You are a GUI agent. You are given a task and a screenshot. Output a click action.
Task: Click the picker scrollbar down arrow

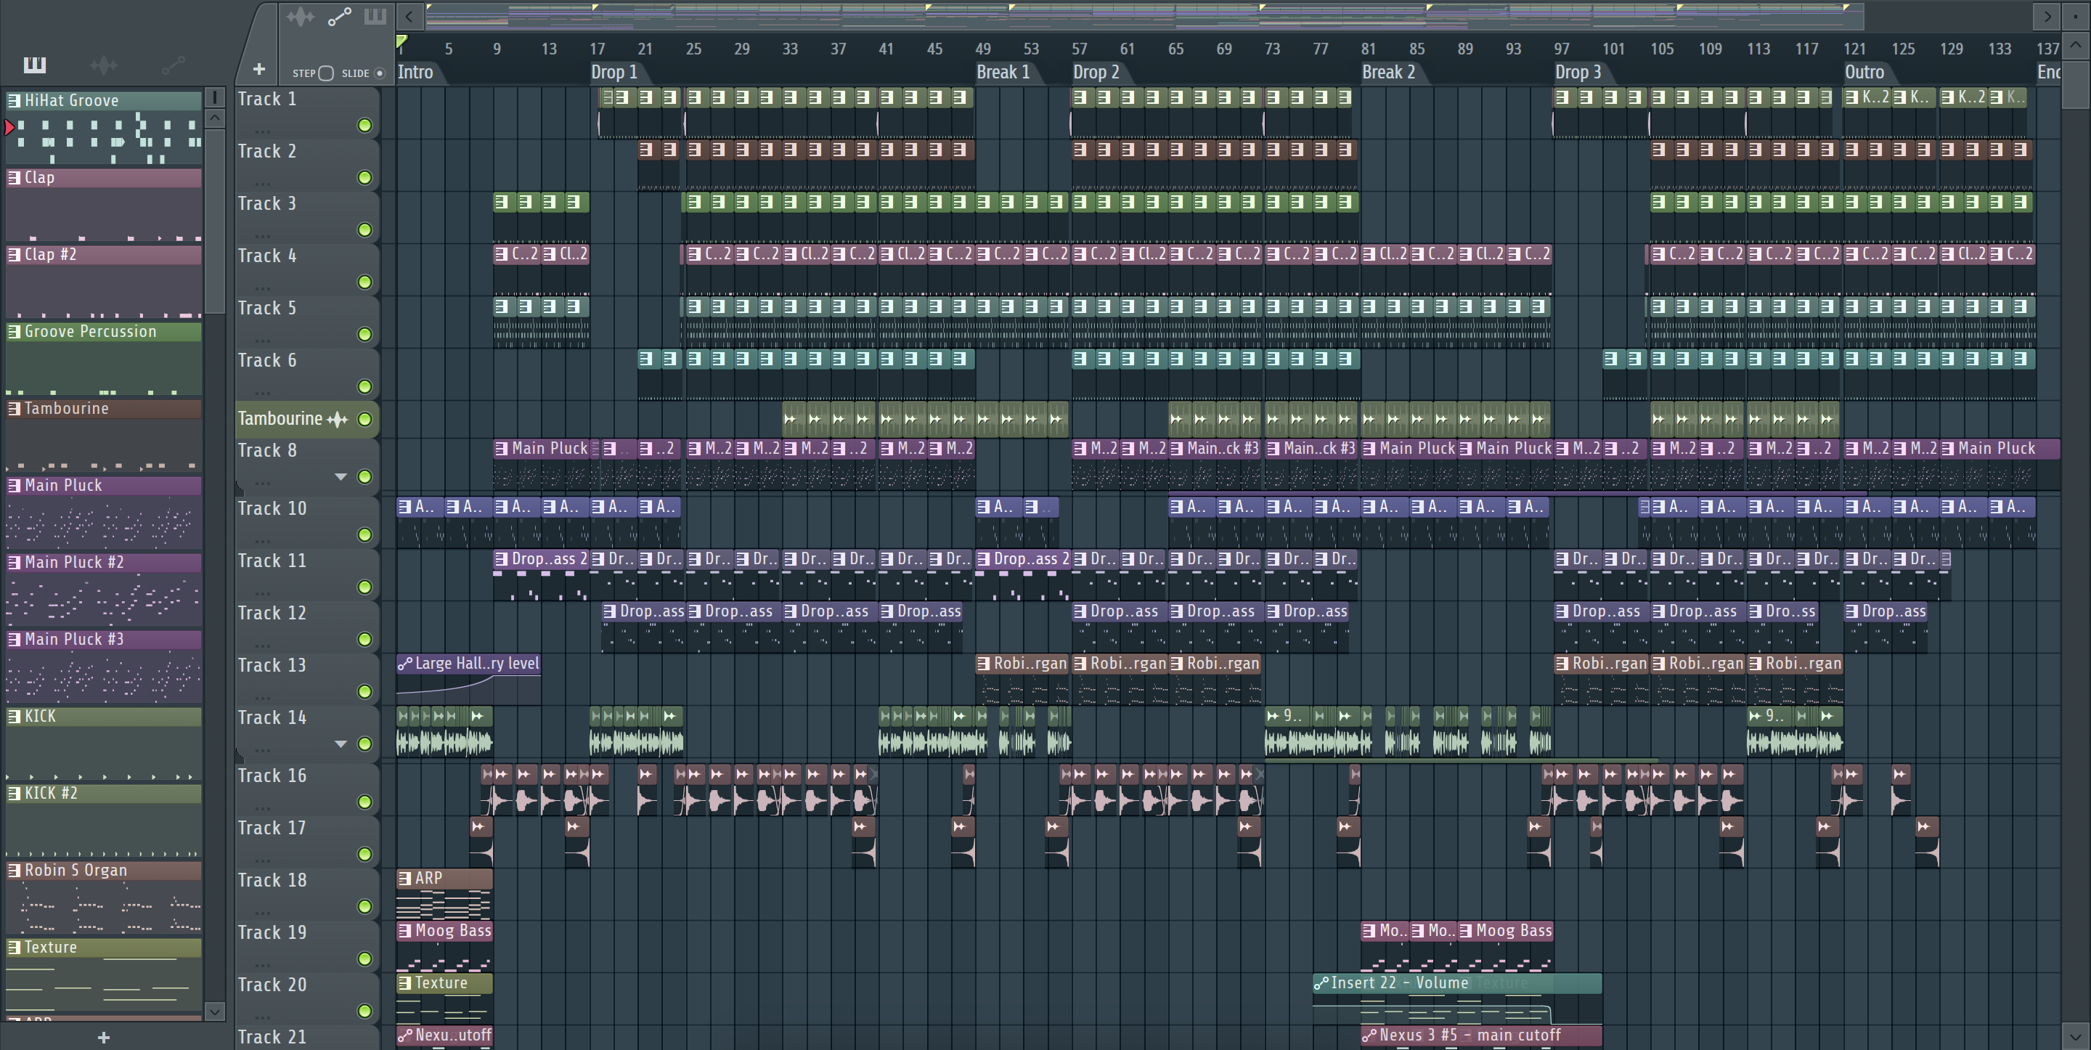[x=214, y=1011]
